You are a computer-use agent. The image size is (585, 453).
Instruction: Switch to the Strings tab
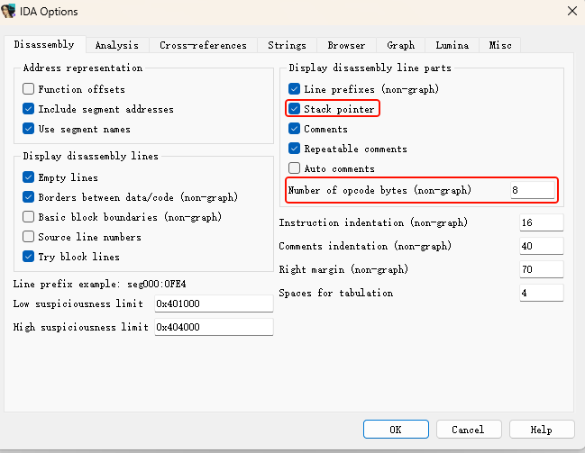tap(287, 46)
